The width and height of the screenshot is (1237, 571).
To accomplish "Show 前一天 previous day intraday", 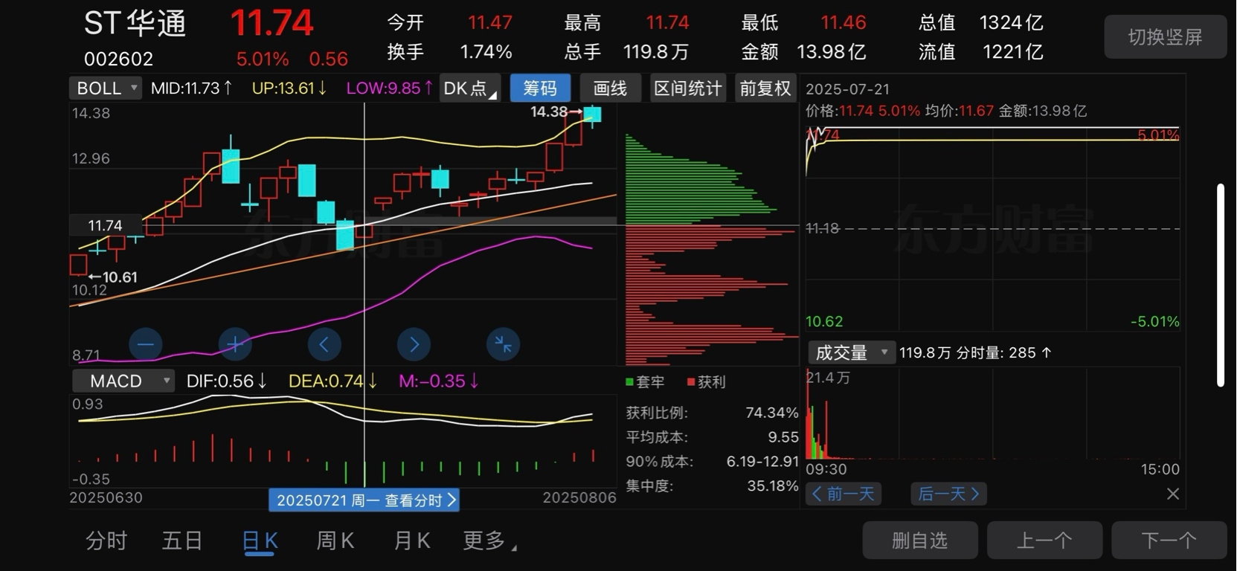I will tap(844, 494).
